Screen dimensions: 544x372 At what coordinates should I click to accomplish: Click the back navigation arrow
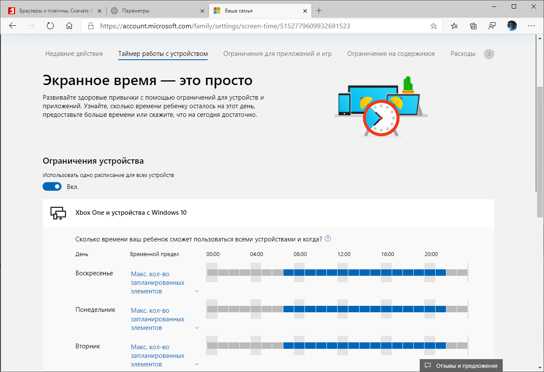(12, 26)
